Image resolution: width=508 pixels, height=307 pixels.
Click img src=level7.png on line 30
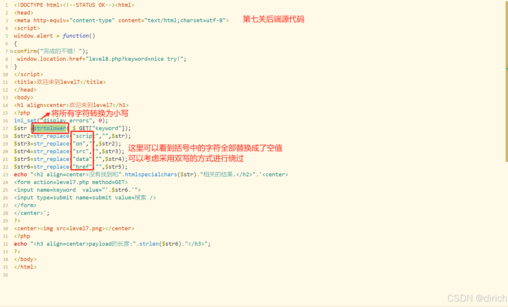(x=73, y=228)
